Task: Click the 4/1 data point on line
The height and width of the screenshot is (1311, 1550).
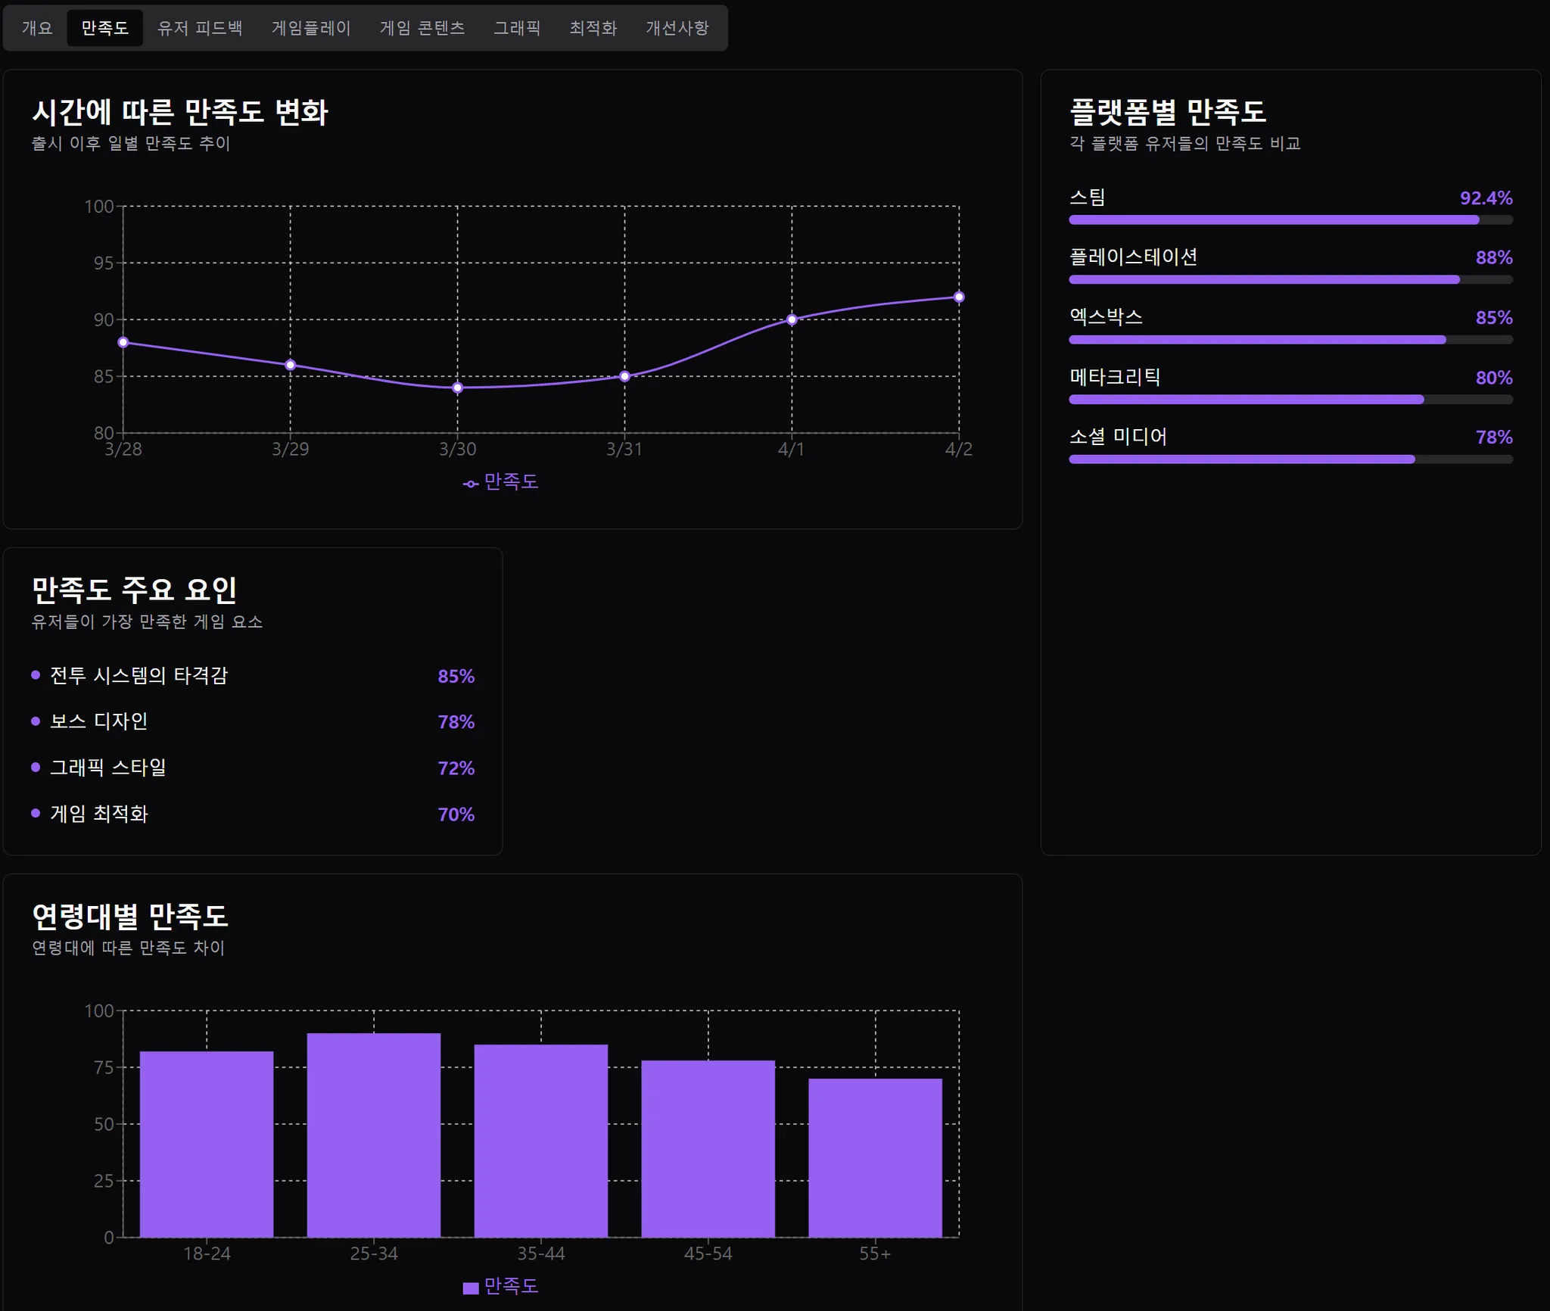Action: pos(792,319)
